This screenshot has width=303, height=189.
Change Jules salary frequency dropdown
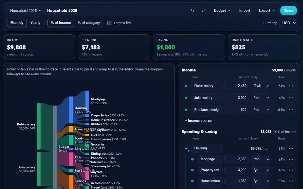(261, 98)
